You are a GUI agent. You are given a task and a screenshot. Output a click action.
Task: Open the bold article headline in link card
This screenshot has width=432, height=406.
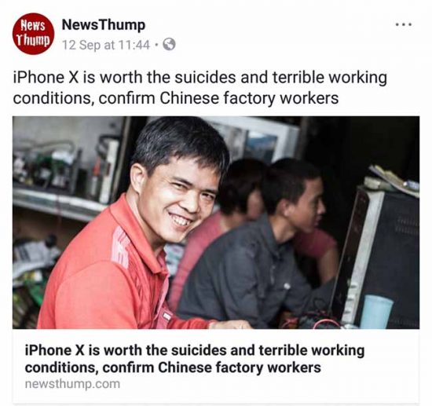pos(195,359)
